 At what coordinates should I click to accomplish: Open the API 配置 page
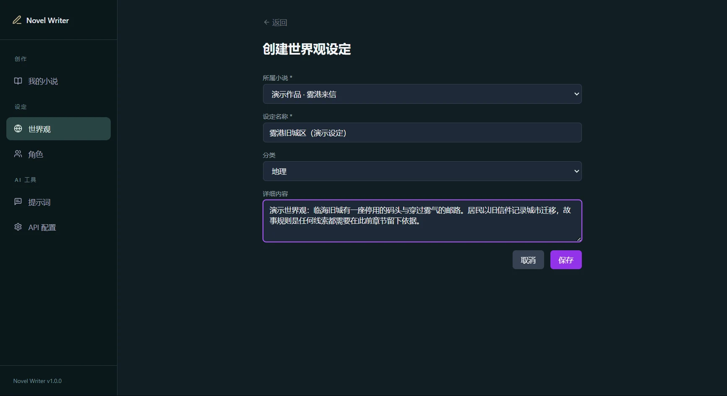point(59,227)
